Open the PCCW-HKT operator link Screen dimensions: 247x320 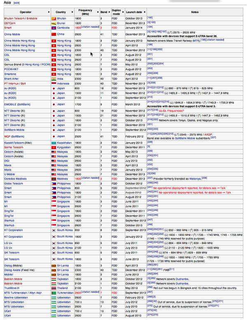click(12, 69)
